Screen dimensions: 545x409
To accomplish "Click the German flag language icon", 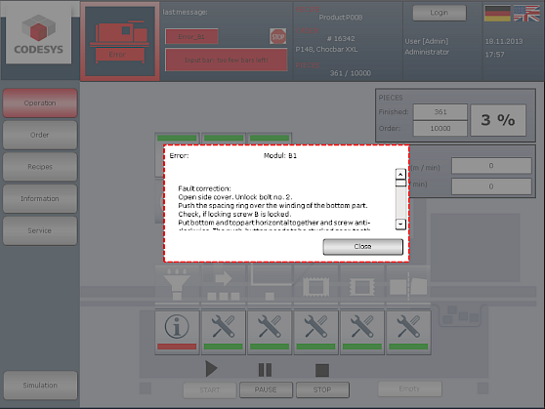I will click(497, 14).
